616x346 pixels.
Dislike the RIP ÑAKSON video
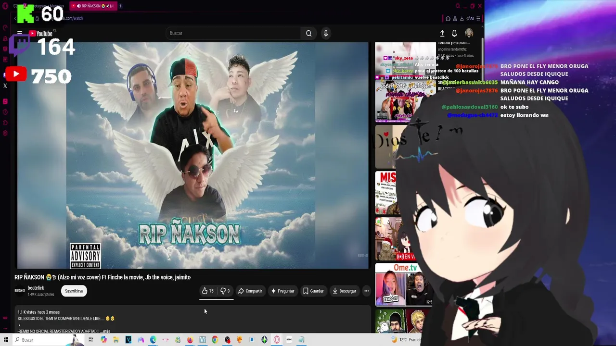coord(225,291)
